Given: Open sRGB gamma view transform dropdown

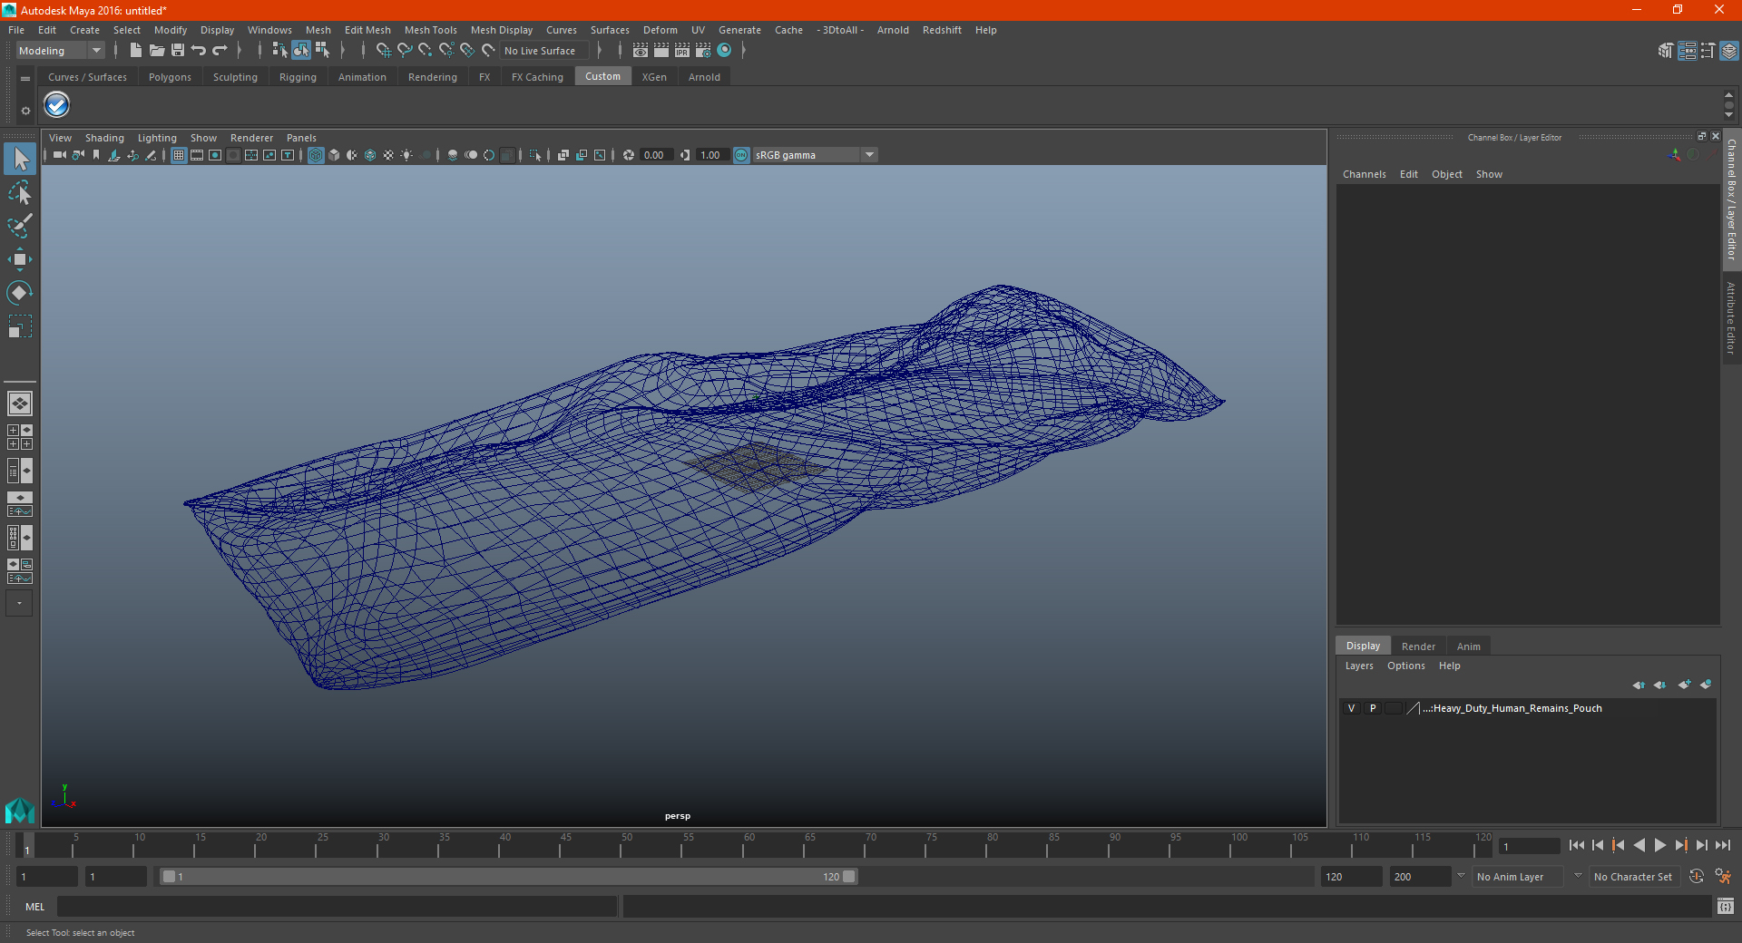Looking at the screenshot, I should (815, 155).
